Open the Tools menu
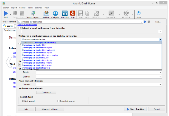The image size is (169, 116). (30, 8)
